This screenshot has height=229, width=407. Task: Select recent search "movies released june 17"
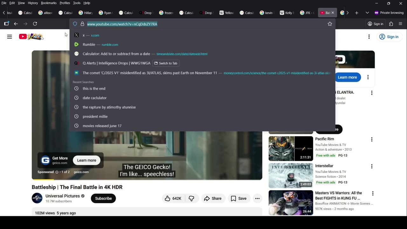click(202, 126)
